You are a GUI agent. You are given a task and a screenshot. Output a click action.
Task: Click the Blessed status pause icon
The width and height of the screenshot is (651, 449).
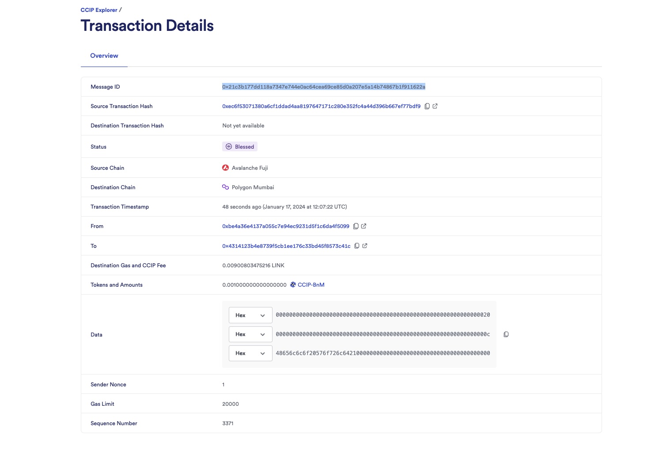point(229,147)
